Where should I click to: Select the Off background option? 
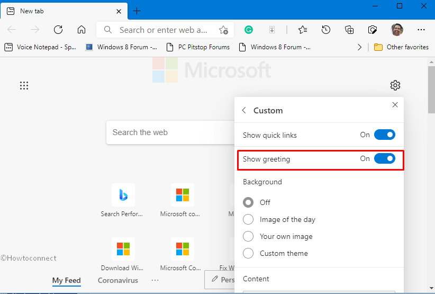[248, 202]
